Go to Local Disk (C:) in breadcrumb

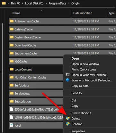pos(34,3)
